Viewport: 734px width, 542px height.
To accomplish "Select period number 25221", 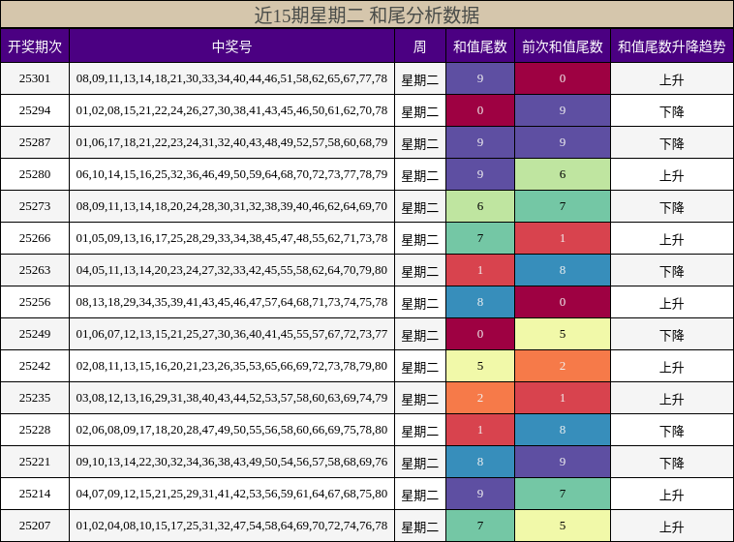I will 35,462.
